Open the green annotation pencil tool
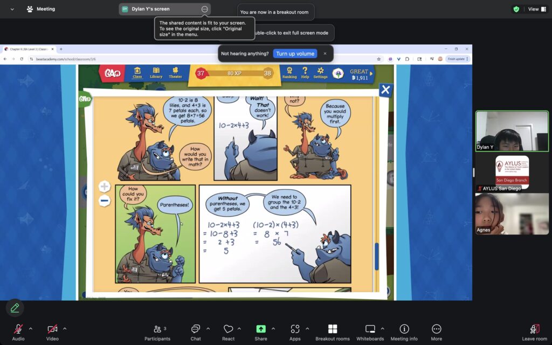 click(x=15, y=308)
